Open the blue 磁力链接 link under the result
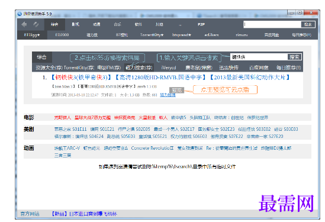Image resolution: width=325 pixels, height=222 pixels. click(168, 95)
